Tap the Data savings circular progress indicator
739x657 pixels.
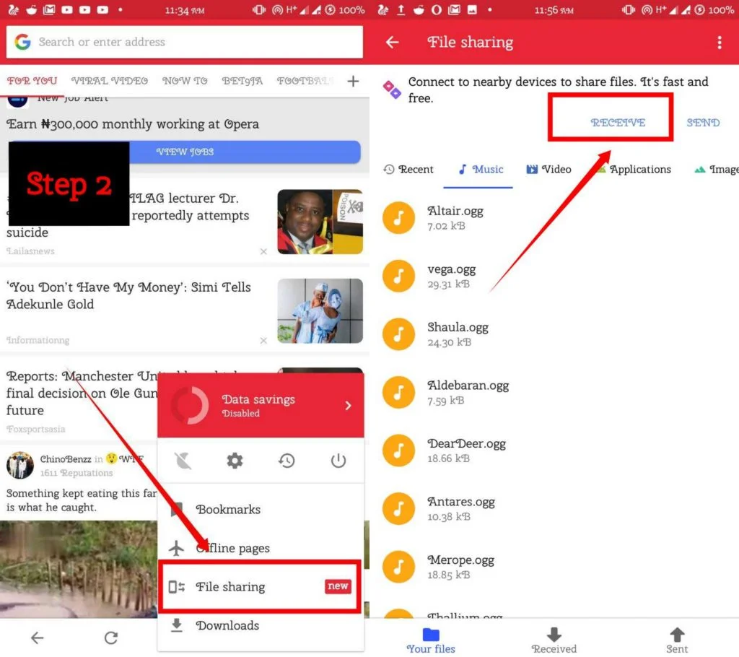190,406
